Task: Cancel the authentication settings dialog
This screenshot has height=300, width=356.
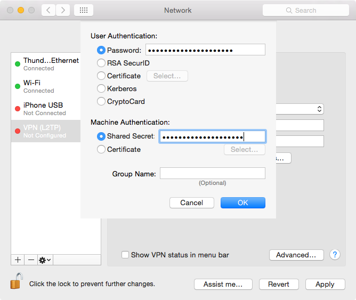Action: (x=191, y=202)
